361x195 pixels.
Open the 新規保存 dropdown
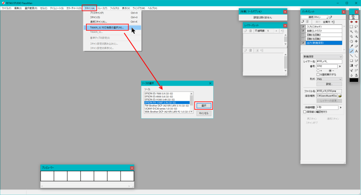[x=323, y=57]
